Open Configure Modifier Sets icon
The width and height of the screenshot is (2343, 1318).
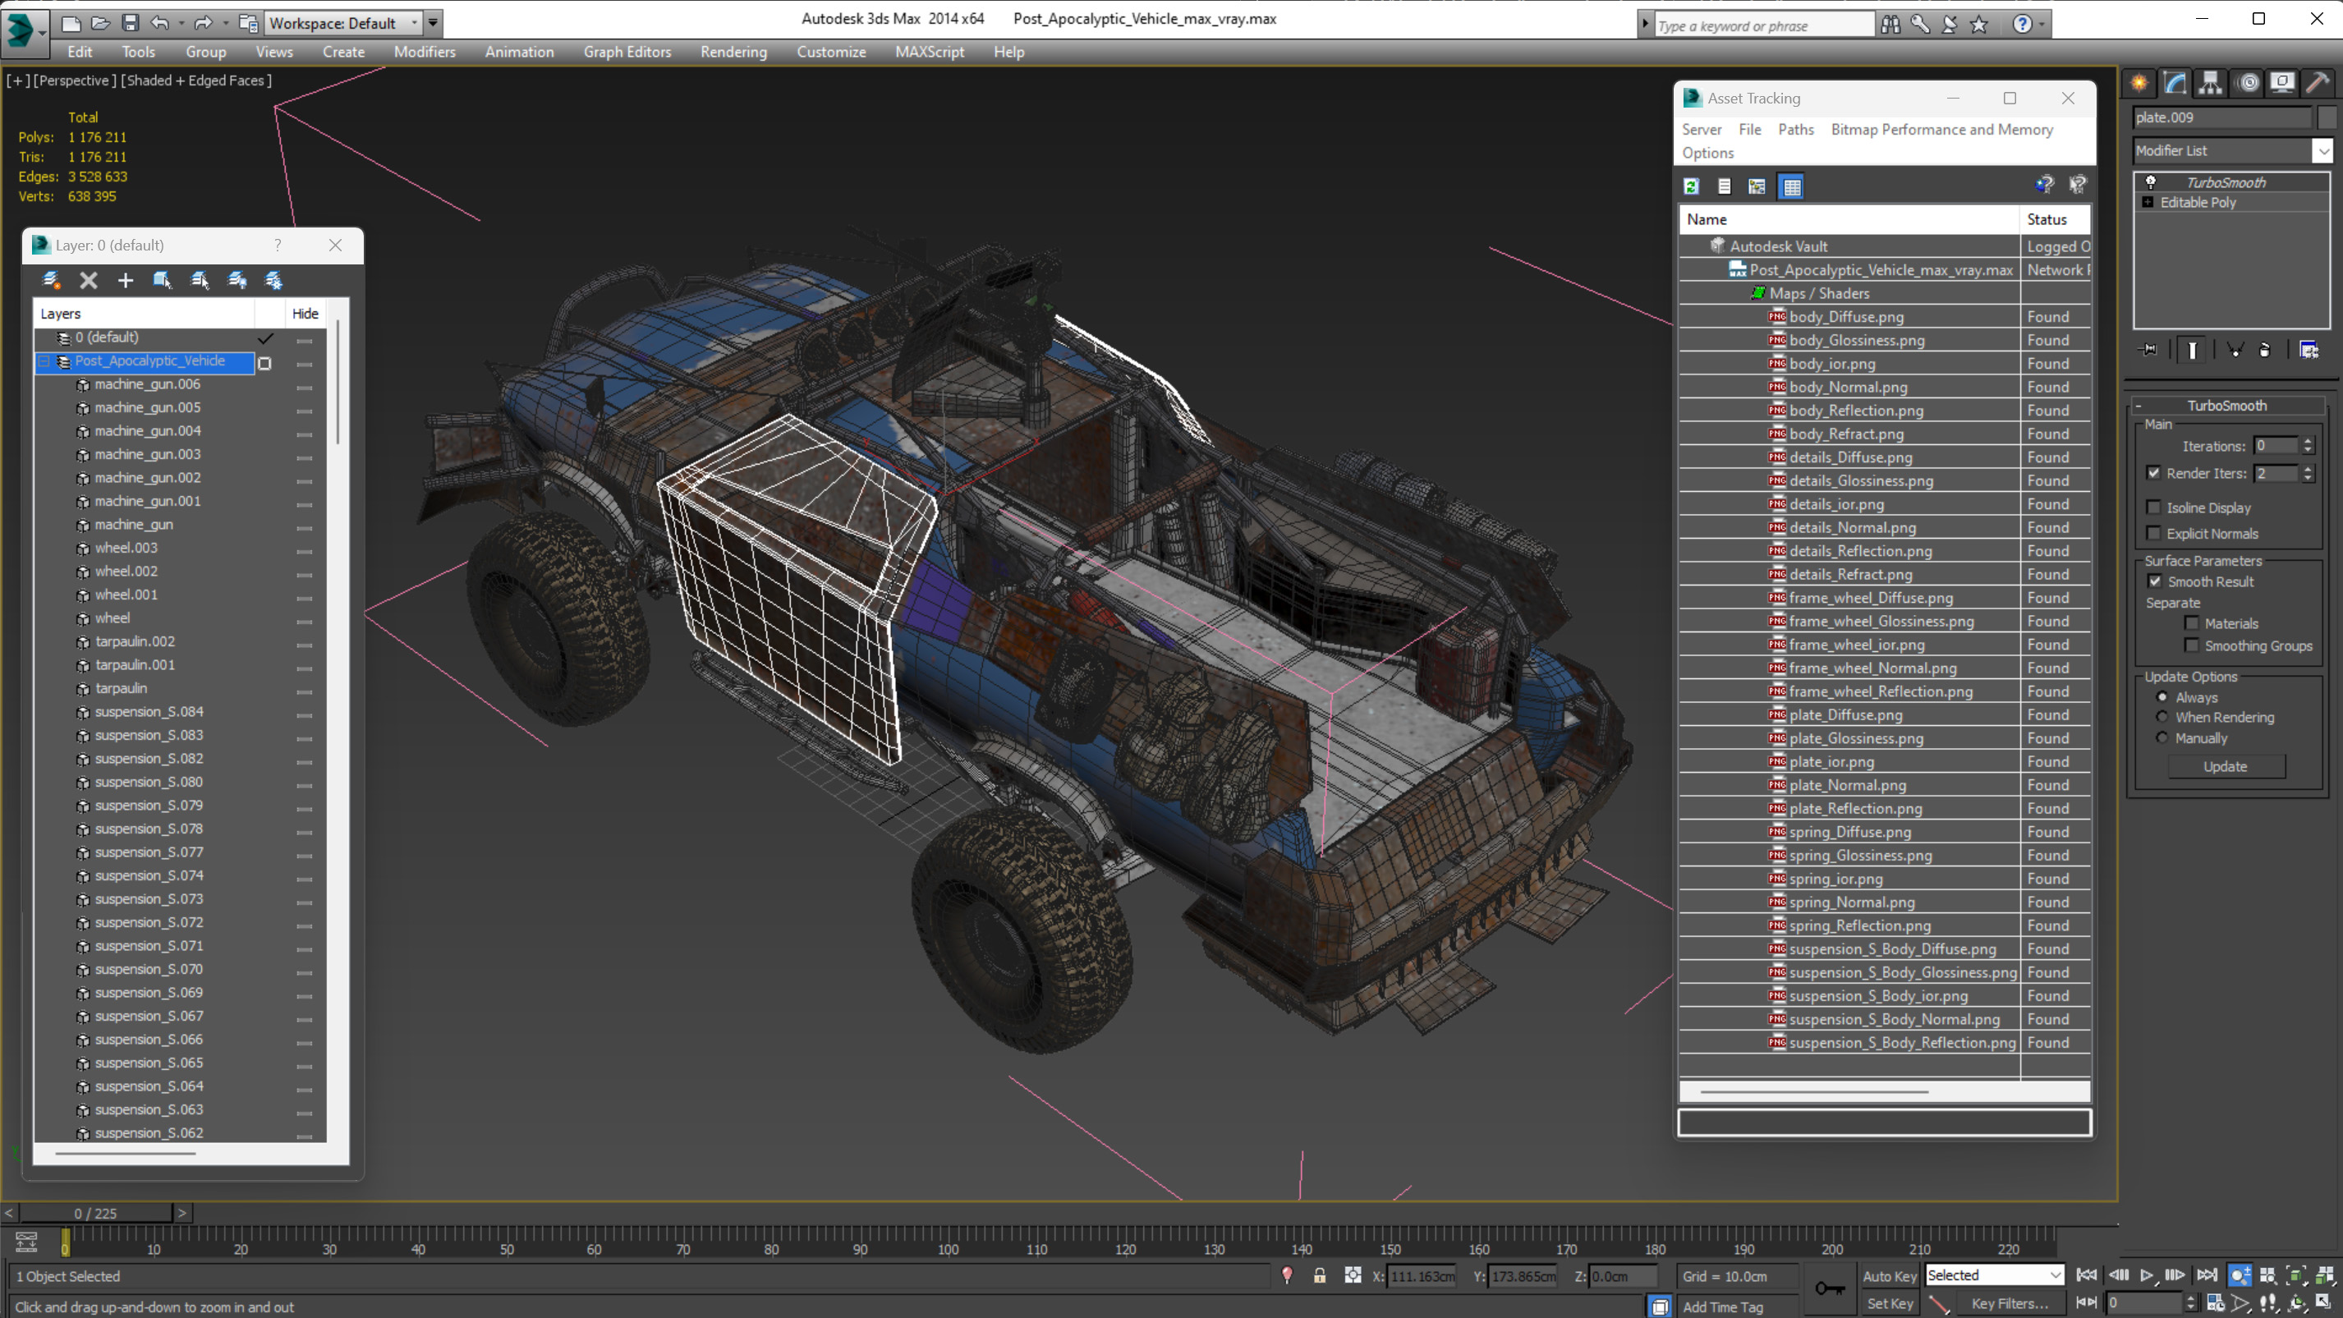(2309, 350)
